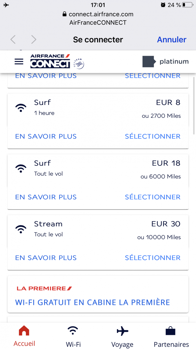196x349 pixels.
Task: Open the Wi-Fi tab in bottom bar
Action: click(73, 336)
